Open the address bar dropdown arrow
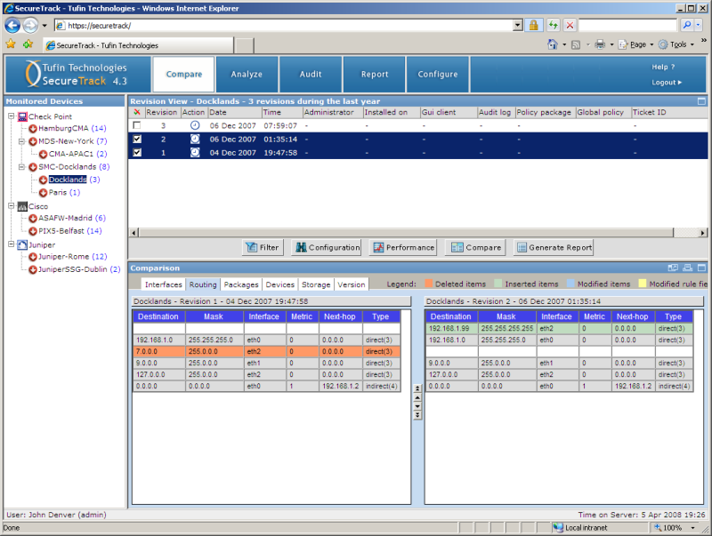The height and width of the screenshot is (536, 712). (518, 26)
